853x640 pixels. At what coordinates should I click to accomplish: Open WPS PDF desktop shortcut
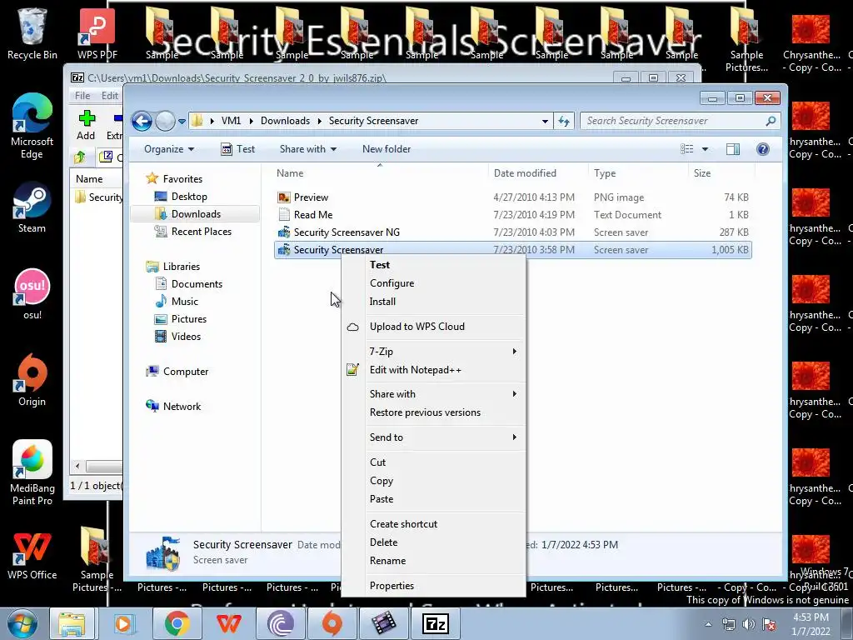(97, 33)
